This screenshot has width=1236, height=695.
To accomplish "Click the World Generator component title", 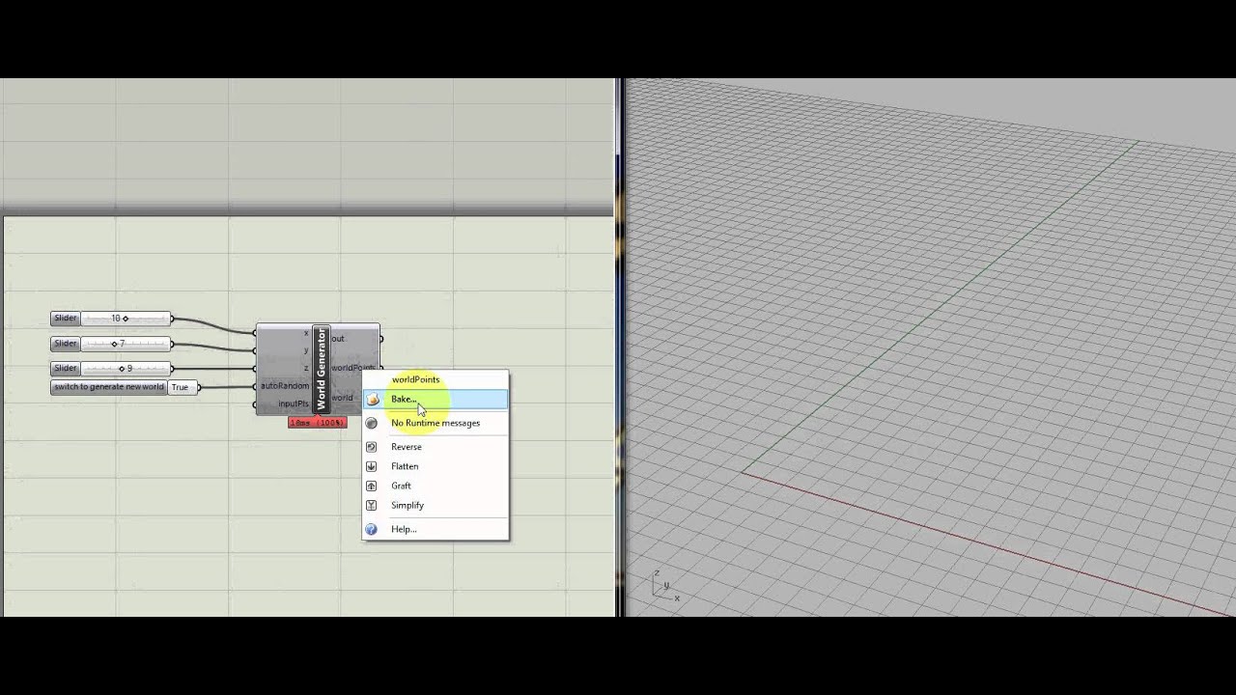I will tap(322, 368).
